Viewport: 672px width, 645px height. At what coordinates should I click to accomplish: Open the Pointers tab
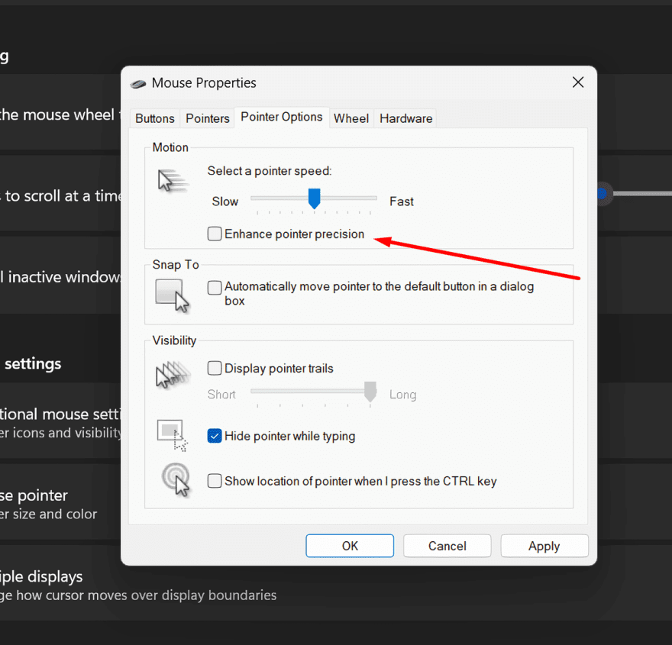click(x=207, y=118)
